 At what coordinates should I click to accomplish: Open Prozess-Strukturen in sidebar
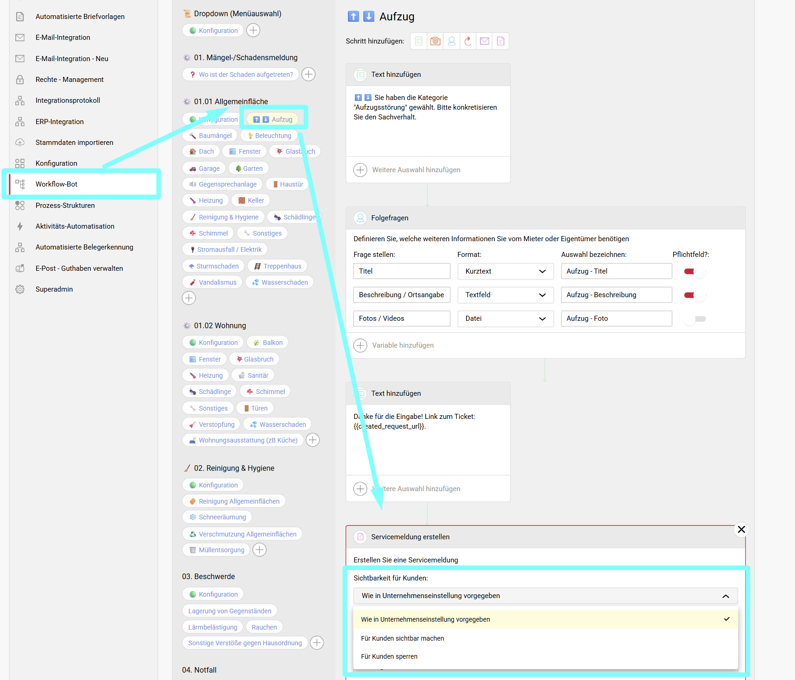65,206
